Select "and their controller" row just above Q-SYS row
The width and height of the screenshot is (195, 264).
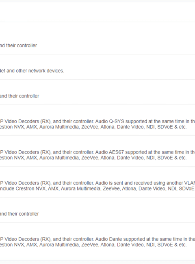97,92
